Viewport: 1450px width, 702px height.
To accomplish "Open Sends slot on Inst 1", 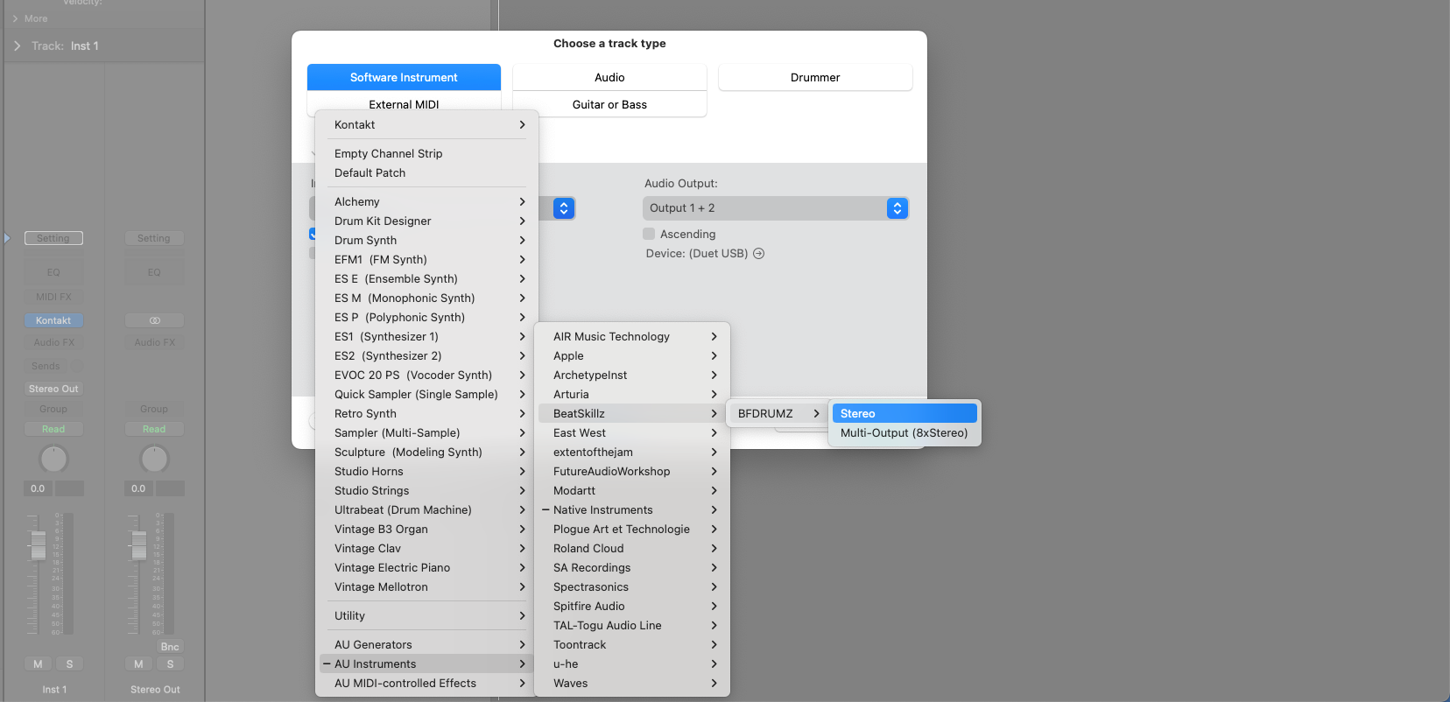I will (46, 366).
